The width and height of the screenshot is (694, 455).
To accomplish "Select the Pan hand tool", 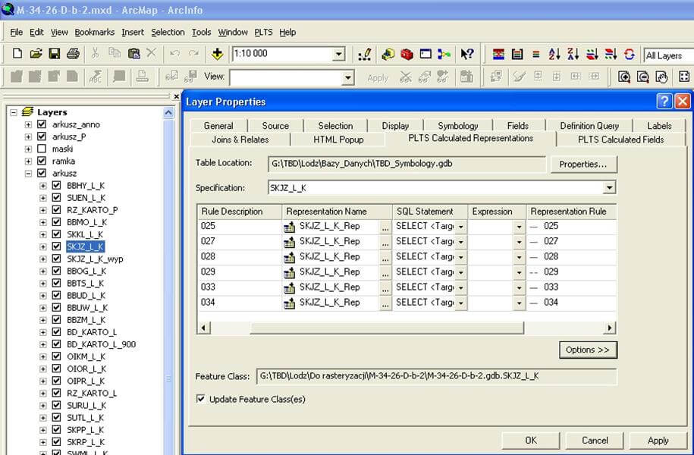I will click(661, 77).
